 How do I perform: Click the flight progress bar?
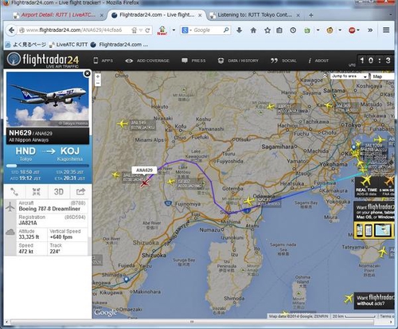click(48, 166)
